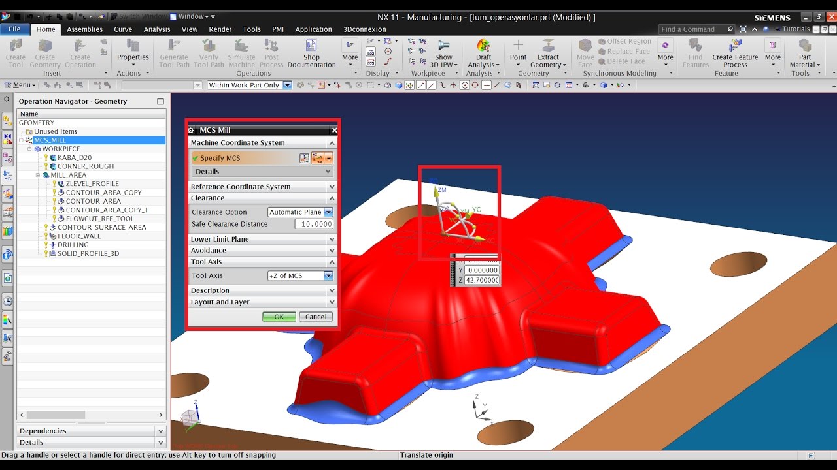This screenshot has width=837, height=470.
Task: Click the Create Geometry ribbon icon
Action: (45, 46)
